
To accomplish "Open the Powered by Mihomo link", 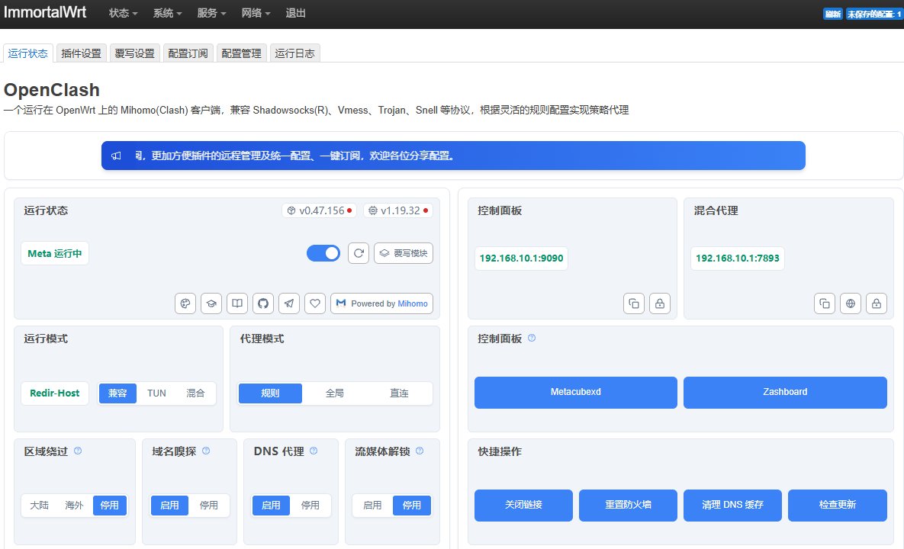I will (x=381, y=303).
